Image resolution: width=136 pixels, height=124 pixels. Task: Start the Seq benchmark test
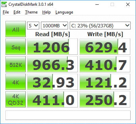(16, 47)
